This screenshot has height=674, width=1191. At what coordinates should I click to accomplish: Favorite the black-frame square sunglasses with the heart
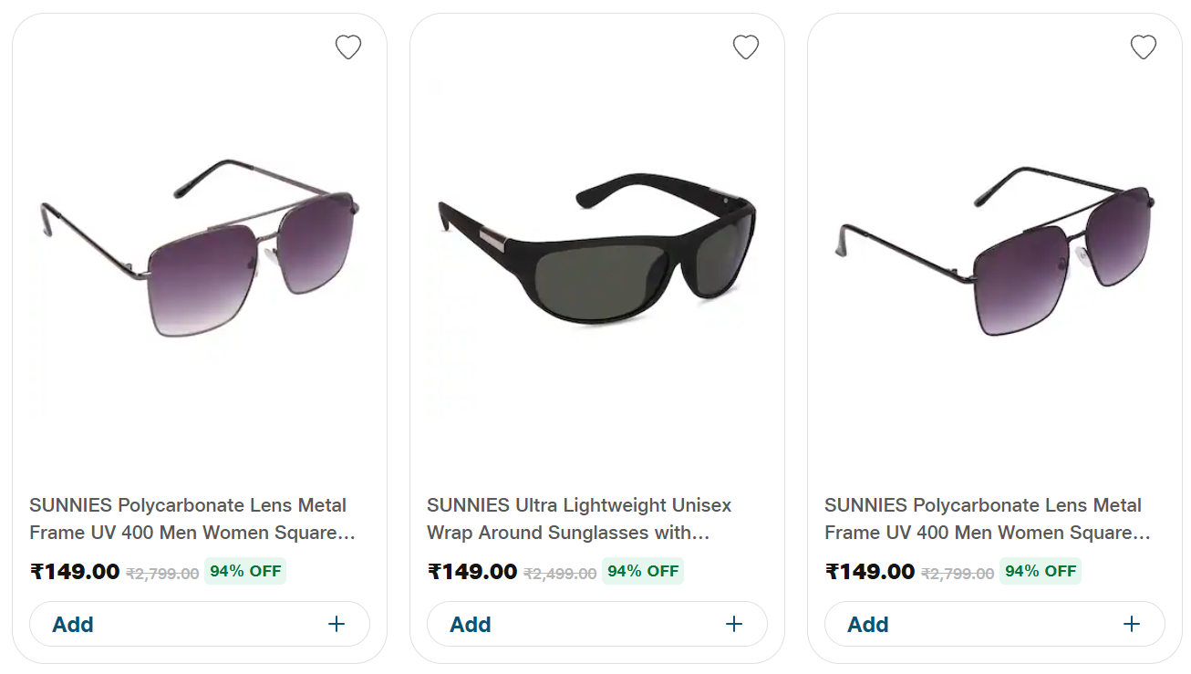[1144, 47]
